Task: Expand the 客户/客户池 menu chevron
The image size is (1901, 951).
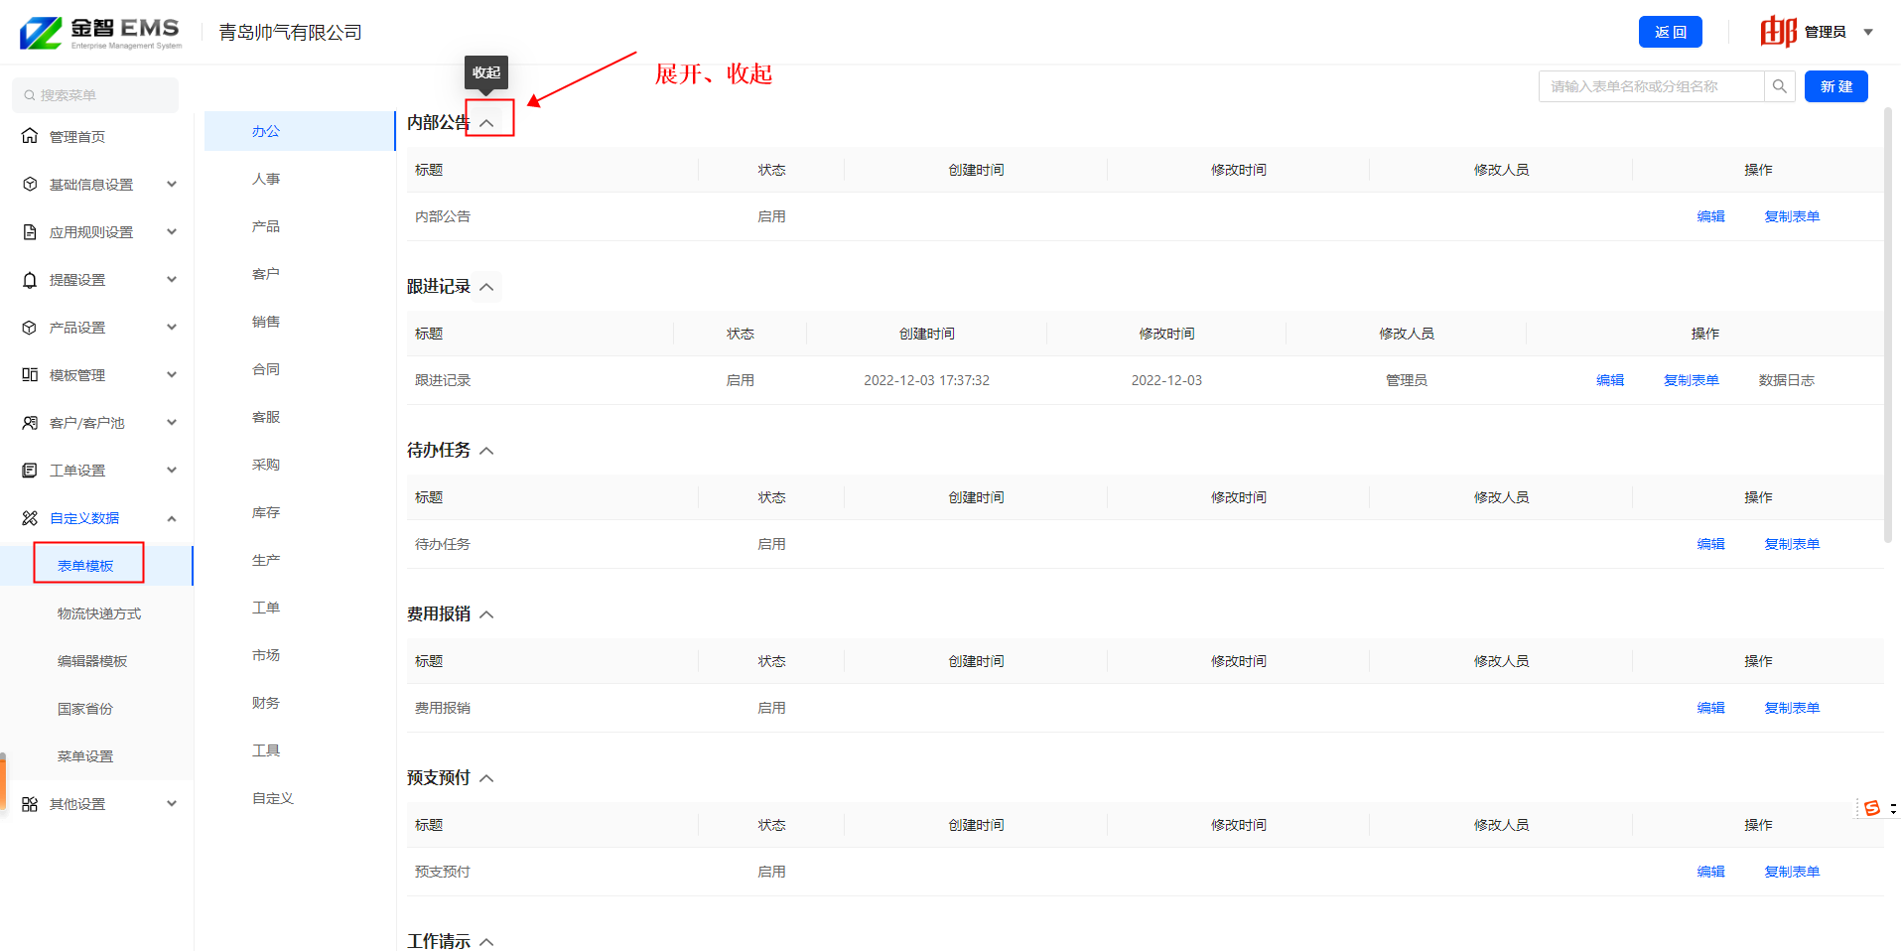Action: tap(172, 422)
